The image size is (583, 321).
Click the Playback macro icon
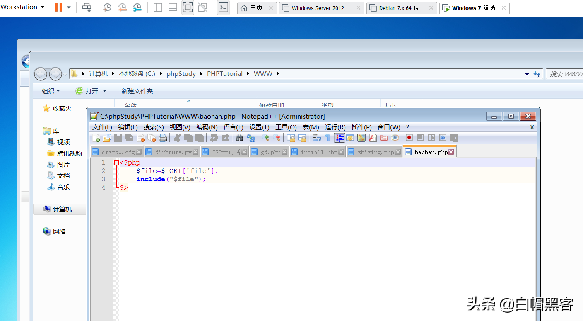point(431,138)
